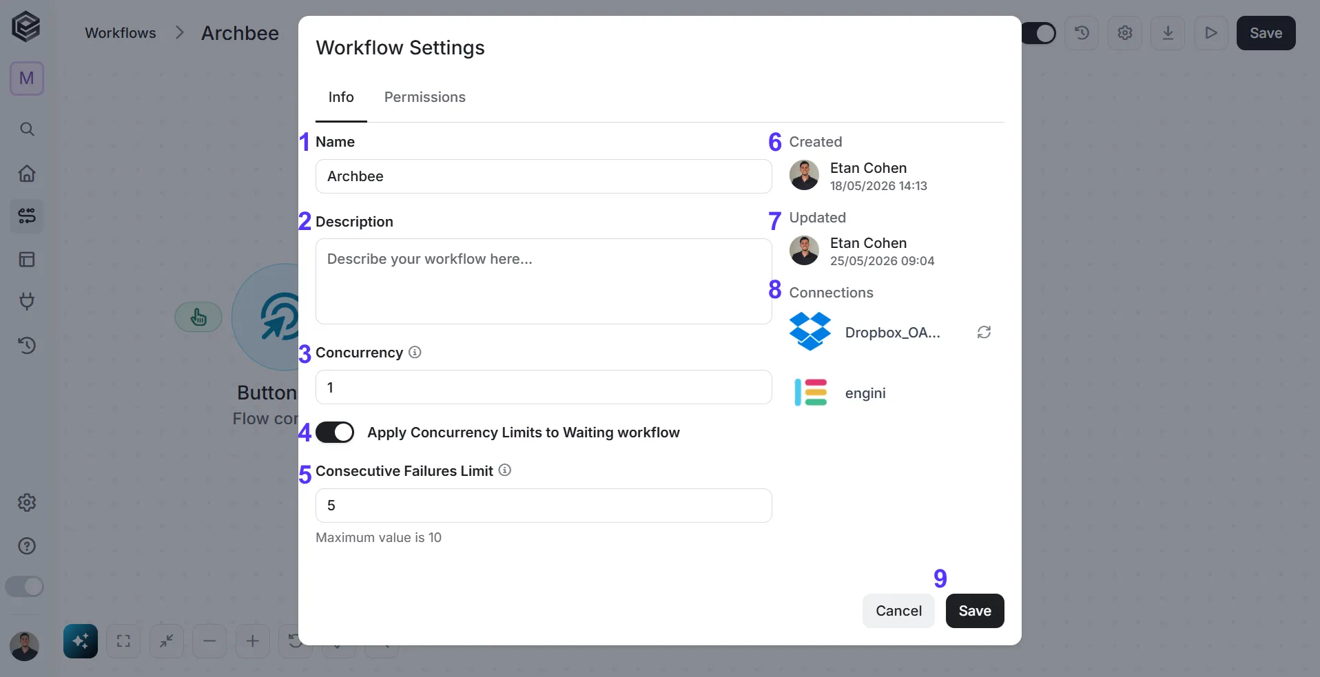Open the Workflows sidebar icon

(27, 216)
